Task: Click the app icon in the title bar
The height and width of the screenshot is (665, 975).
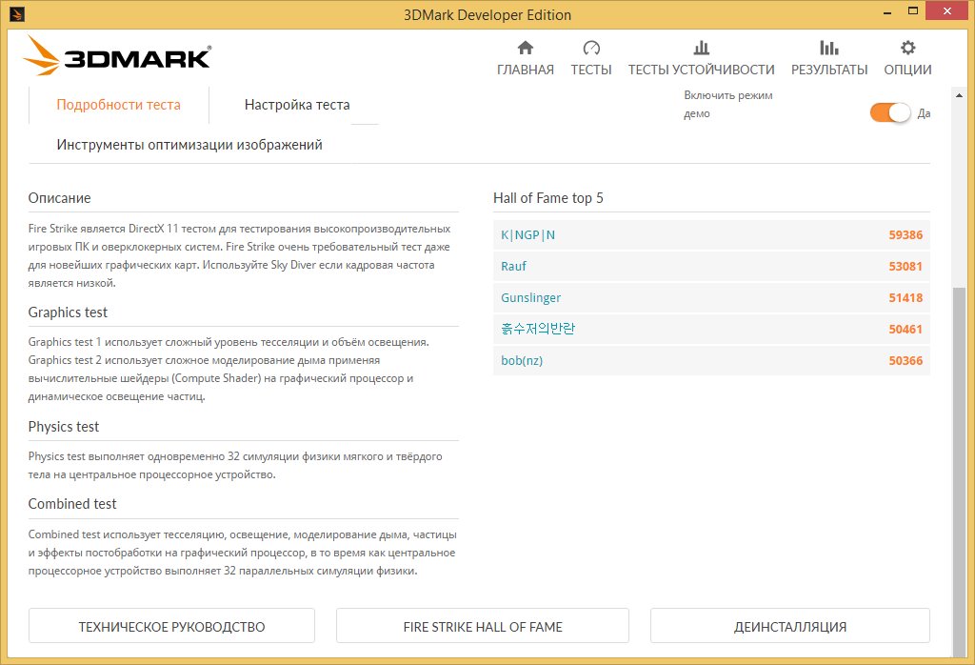Action: click(17, 13)
